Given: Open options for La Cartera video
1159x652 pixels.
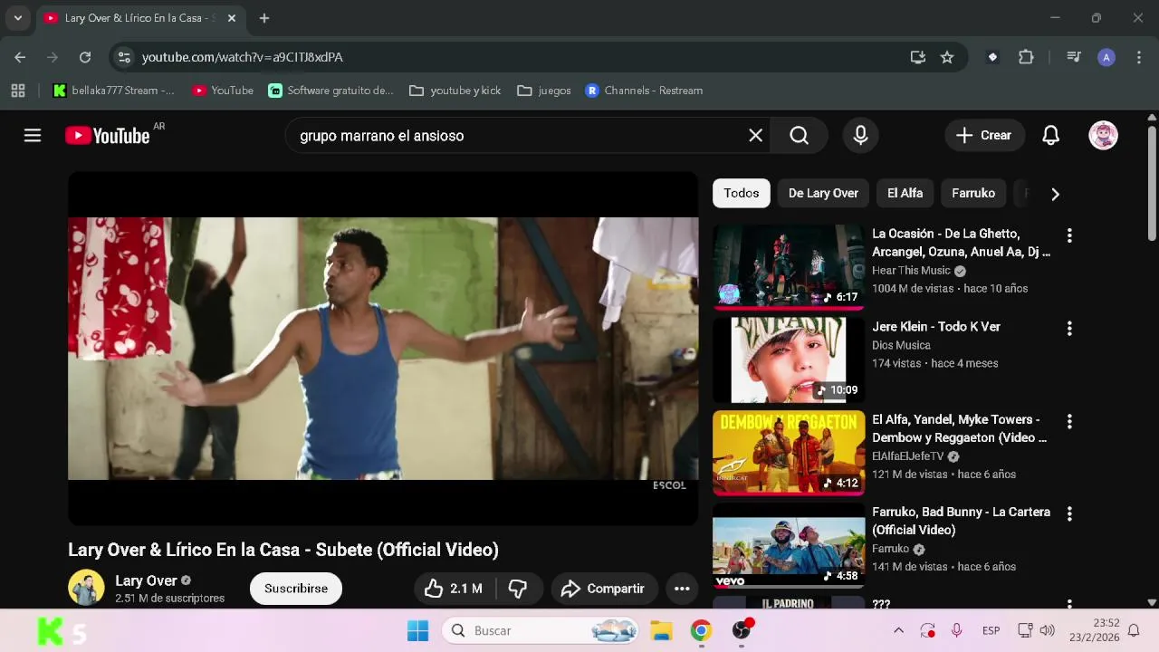Looking at the screenshot, I should point(1069,514).
